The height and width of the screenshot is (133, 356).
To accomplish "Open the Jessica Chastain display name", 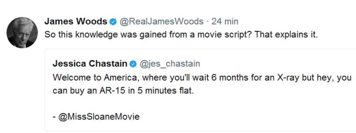I will point(90,64).
